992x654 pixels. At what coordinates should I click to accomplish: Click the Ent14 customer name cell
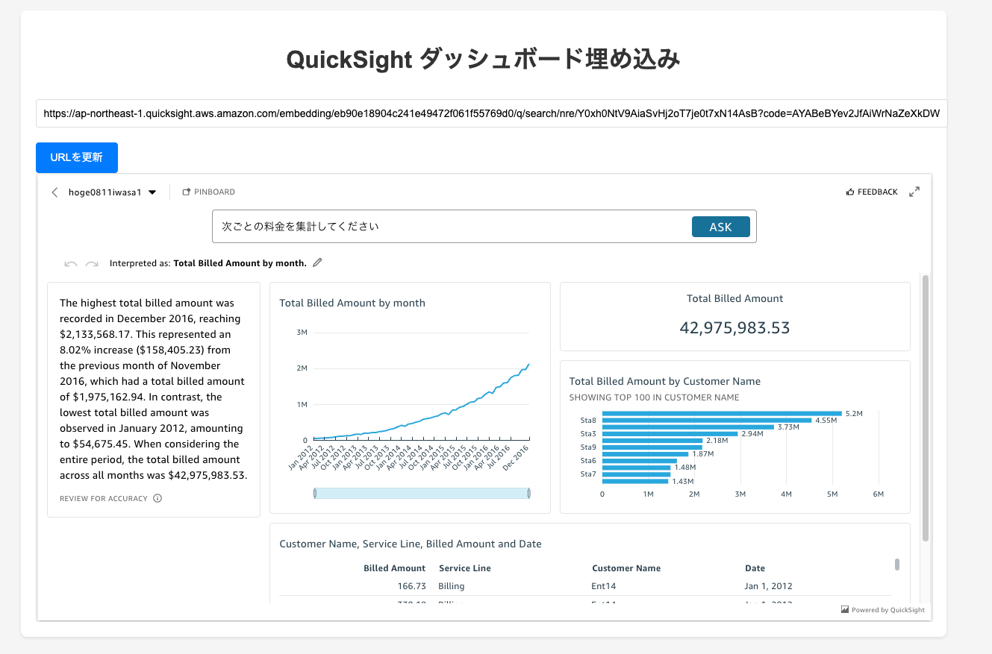(x=604, y=586)
